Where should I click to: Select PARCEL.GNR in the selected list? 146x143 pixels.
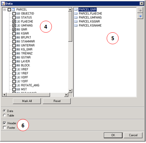tap(87, 10)
